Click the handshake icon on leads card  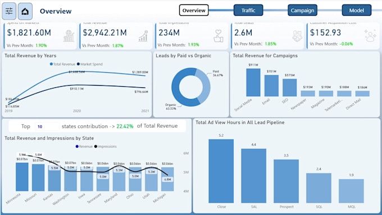point(297,36)
